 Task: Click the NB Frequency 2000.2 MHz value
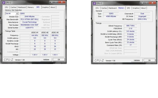pyautogui.click(x=142, y=19)
